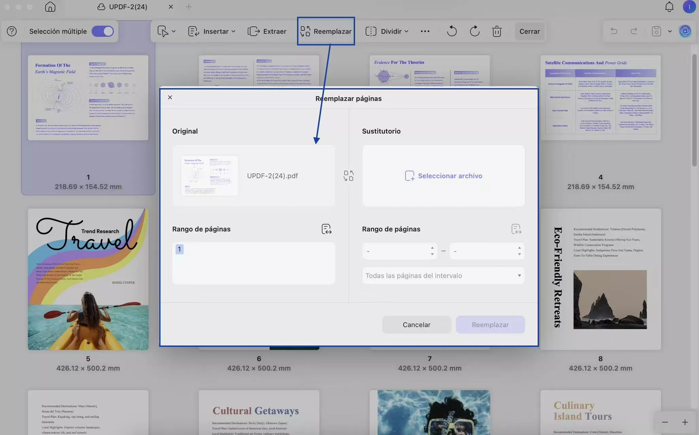The image size is (699, 435).
Task: Click the swap files icon between panels
Action: [x=348, y=176]
